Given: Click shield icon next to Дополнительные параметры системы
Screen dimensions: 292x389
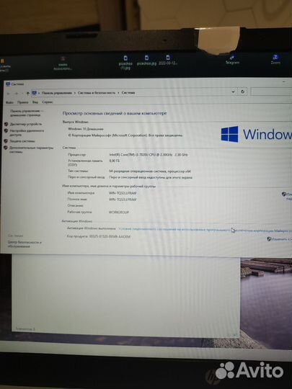Looking at the screenshot, I should 6,148.
